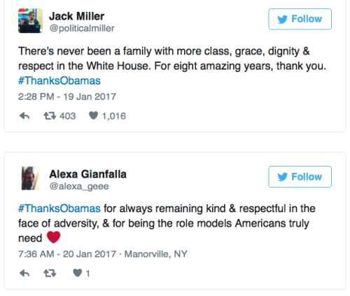Reply to Jack Miller's tweet

tap(24, 115)
